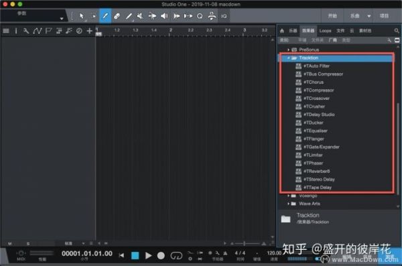The image size is (402, 266).
Task: Select the Paint pencil tool
Action: tap(105, 16)
